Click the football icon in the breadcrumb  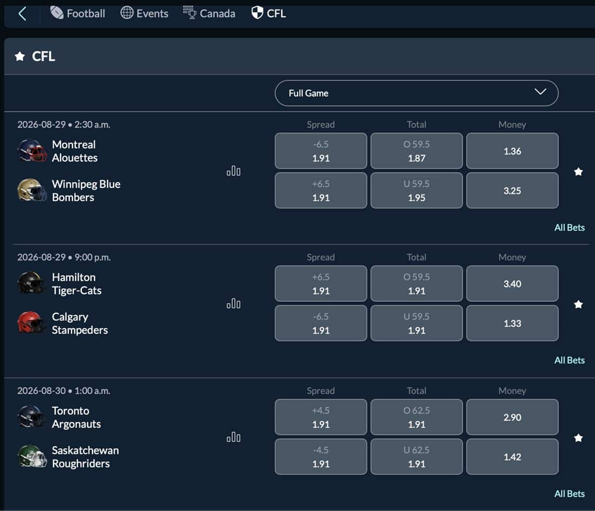(57, 13)
